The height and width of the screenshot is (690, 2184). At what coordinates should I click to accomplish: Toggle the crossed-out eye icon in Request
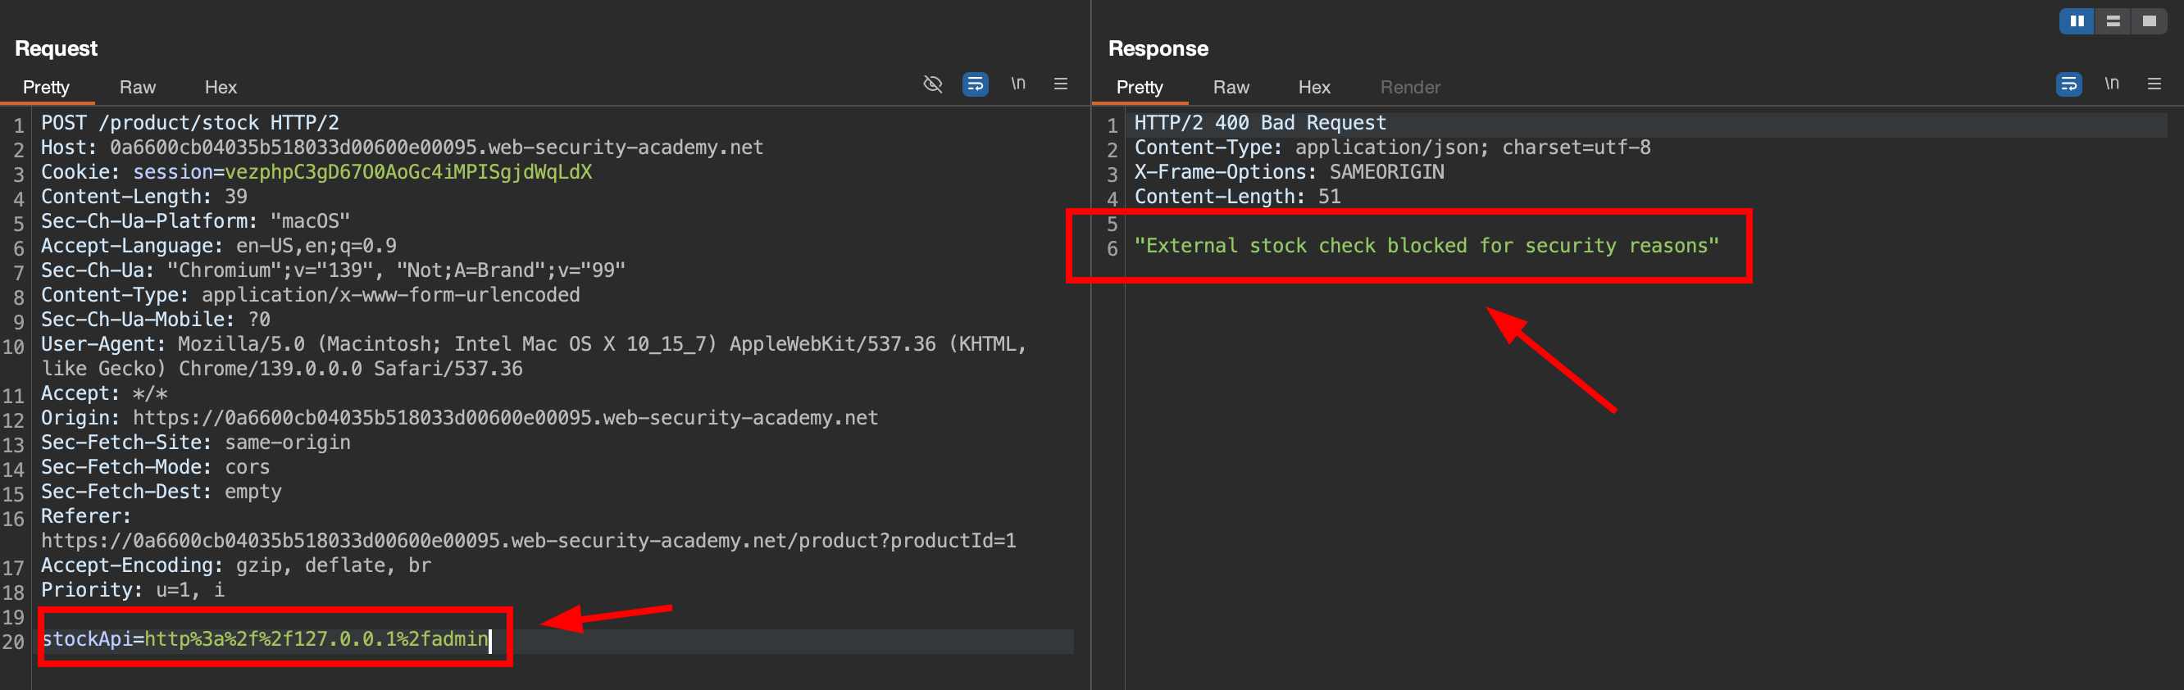click(932, 84)
